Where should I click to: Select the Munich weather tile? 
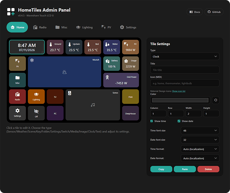click(x=65, y=72)
